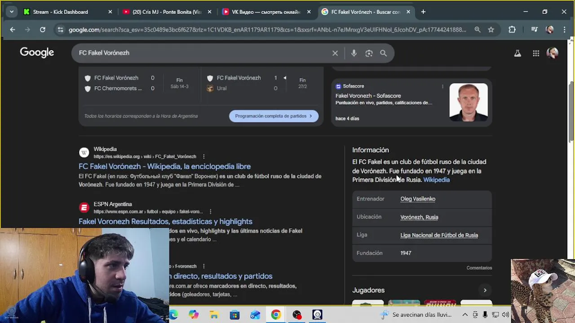Viewport: 575px width, 323px height.
Task: Start voice search with the microphone icon
Action: [354, 53]
